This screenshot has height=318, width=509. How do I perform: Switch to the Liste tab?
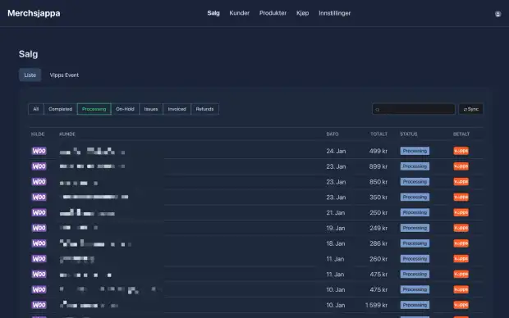coord(30,75)
